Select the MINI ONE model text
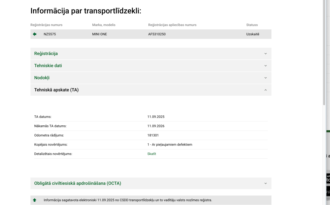This screenshot has width=330, height=205. pos(100,34)
